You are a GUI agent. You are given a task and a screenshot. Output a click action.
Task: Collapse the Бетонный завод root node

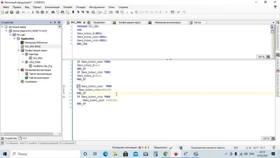2,27
